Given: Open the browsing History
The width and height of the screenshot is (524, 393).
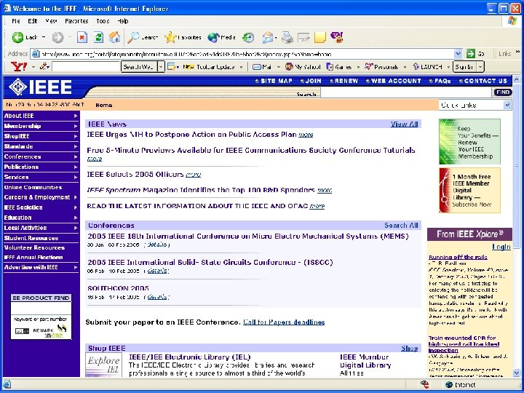Looking at the screenshot, I should click(x=248, y=37).
